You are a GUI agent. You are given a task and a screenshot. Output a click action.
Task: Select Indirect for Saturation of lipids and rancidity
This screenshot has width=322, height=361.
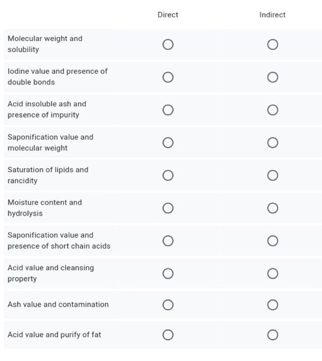(273, 175)
